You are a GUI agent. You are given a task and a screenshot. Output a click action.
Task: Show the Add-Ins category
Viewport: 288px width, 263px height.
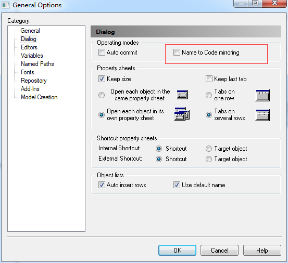(x=30, y=89)
